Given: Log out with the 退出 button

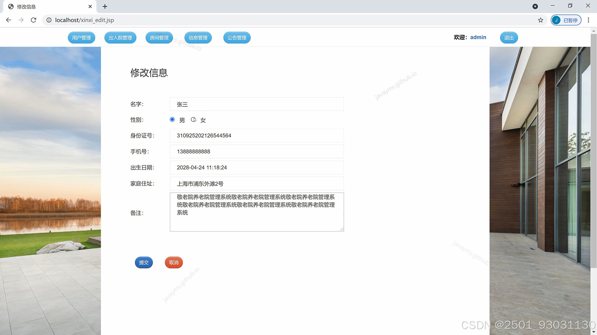Looking at the screenshot, I should click(x=509, y=38).
